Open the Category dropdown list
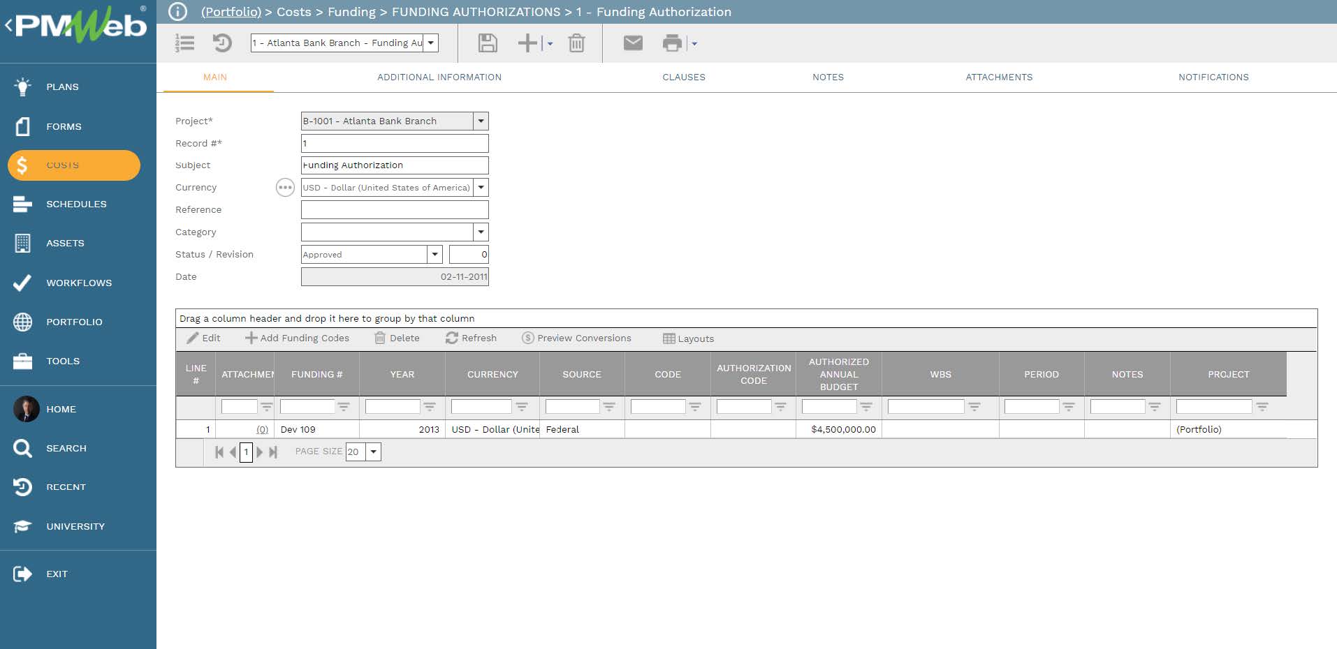The image size is (1337, 649). (481, 232)
